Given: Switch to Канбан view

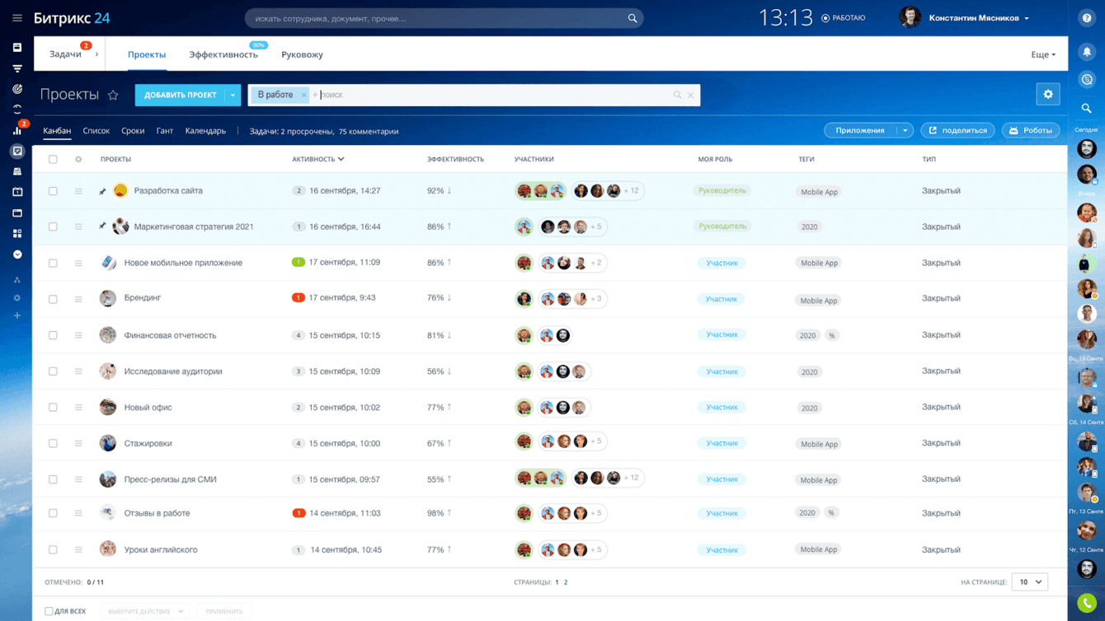Looking at the screenshot, I should click(57, 131).
